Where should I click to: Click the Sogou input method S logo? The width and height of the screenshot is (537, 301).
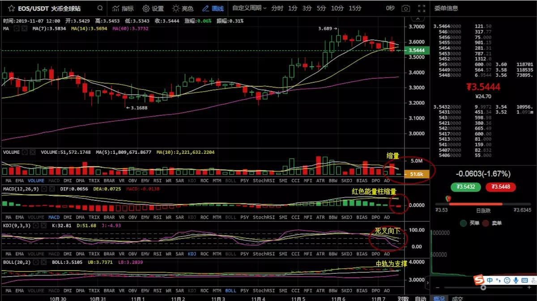pos(480,280)
